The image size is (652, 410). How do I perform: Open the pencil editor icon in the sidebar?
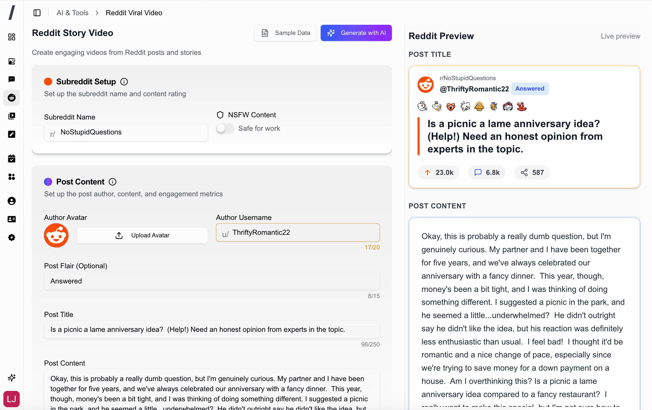(12, 134)
